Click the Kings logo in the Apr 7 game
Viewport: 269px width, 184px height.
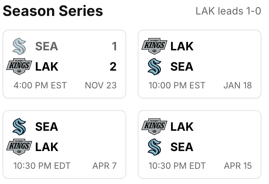(x=19, y=147)
